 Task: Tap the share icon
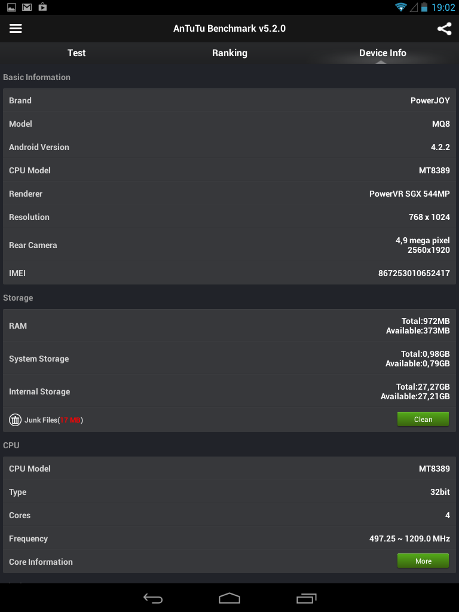pos(444,29)
